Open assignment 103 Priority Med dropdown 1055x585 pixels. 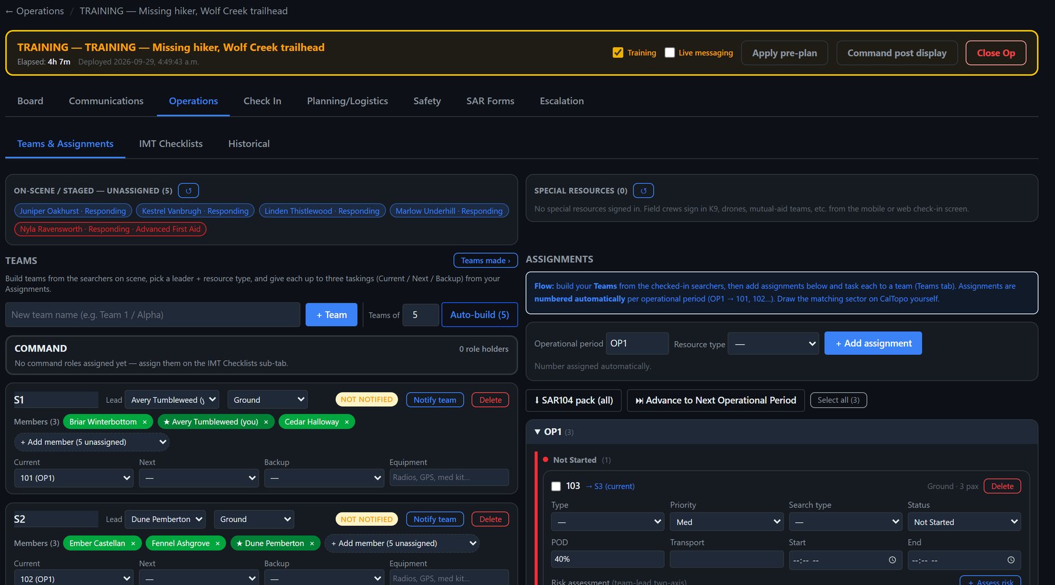727,522
